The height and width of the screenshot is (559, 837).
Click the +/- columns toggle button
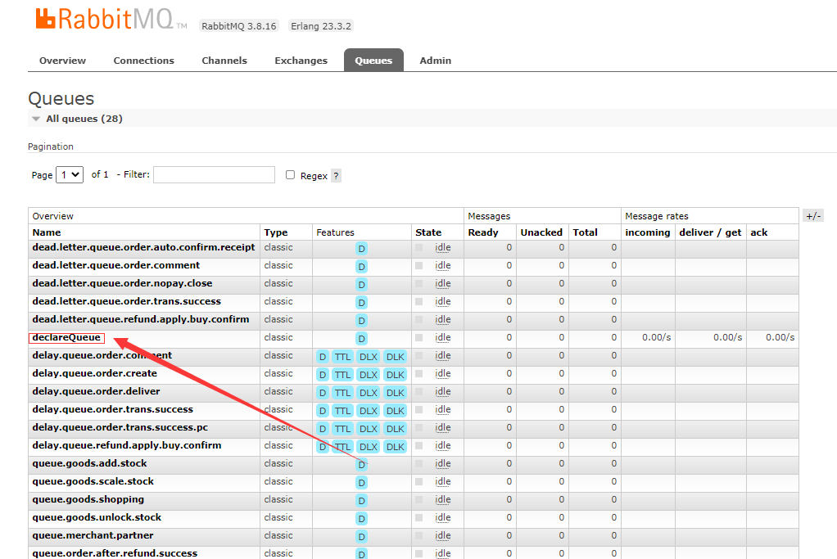(813, 215)
